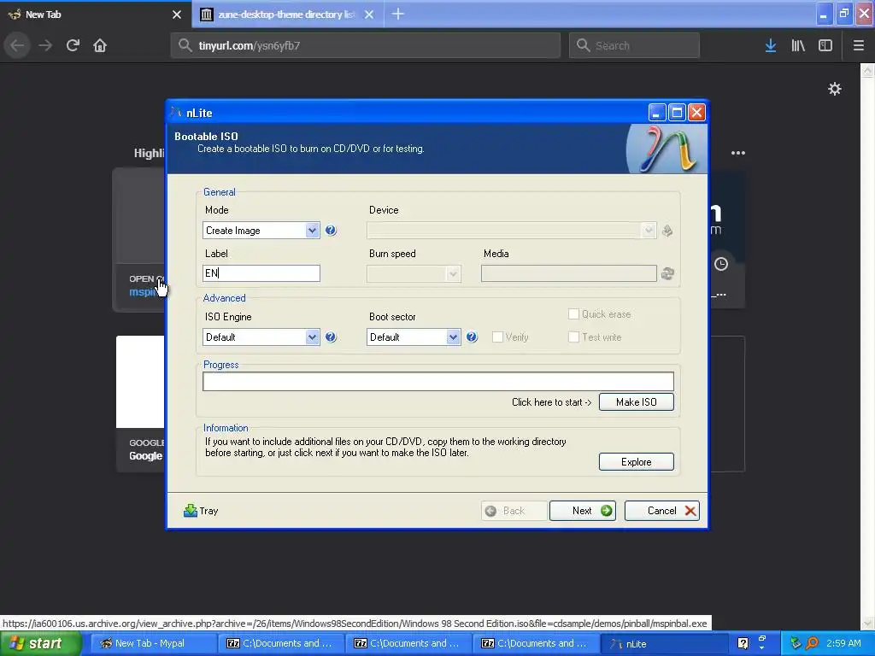The width and height of the screenshot is (875, 656).
Task: Go to browser home page icon
Action: point(100,45)
